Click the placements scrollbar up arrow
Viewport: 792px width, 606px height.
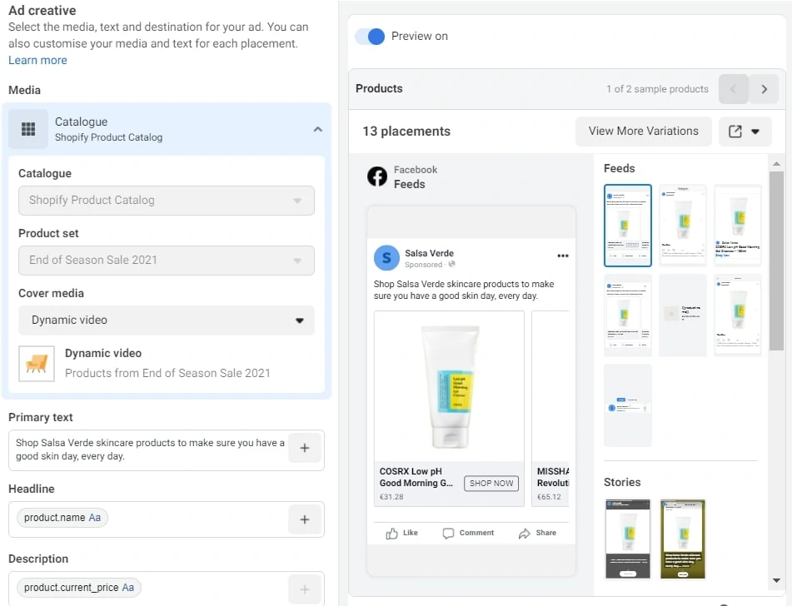[x=776, y=164]
